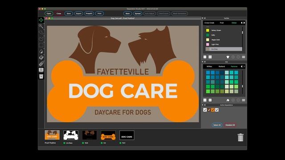285x160 pixels.
Task: Click the trash can icon
Action: pos(240,137)
